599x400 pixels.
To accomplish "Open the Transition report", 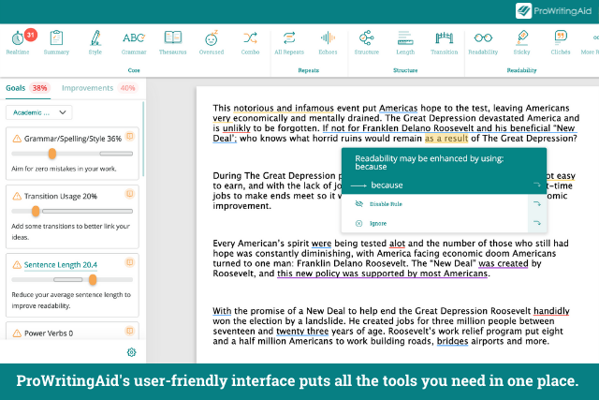I will click(x=444, y=42).
